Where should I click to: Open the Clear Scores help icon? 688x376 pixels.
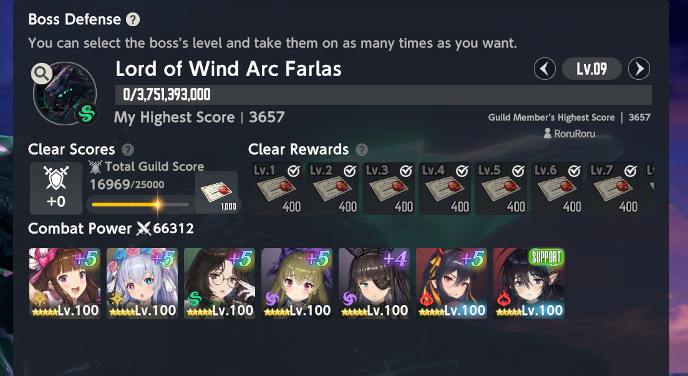coord(128,150)
